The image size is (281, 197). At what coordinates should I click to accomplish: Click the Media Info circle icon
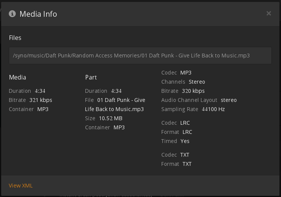12,14
